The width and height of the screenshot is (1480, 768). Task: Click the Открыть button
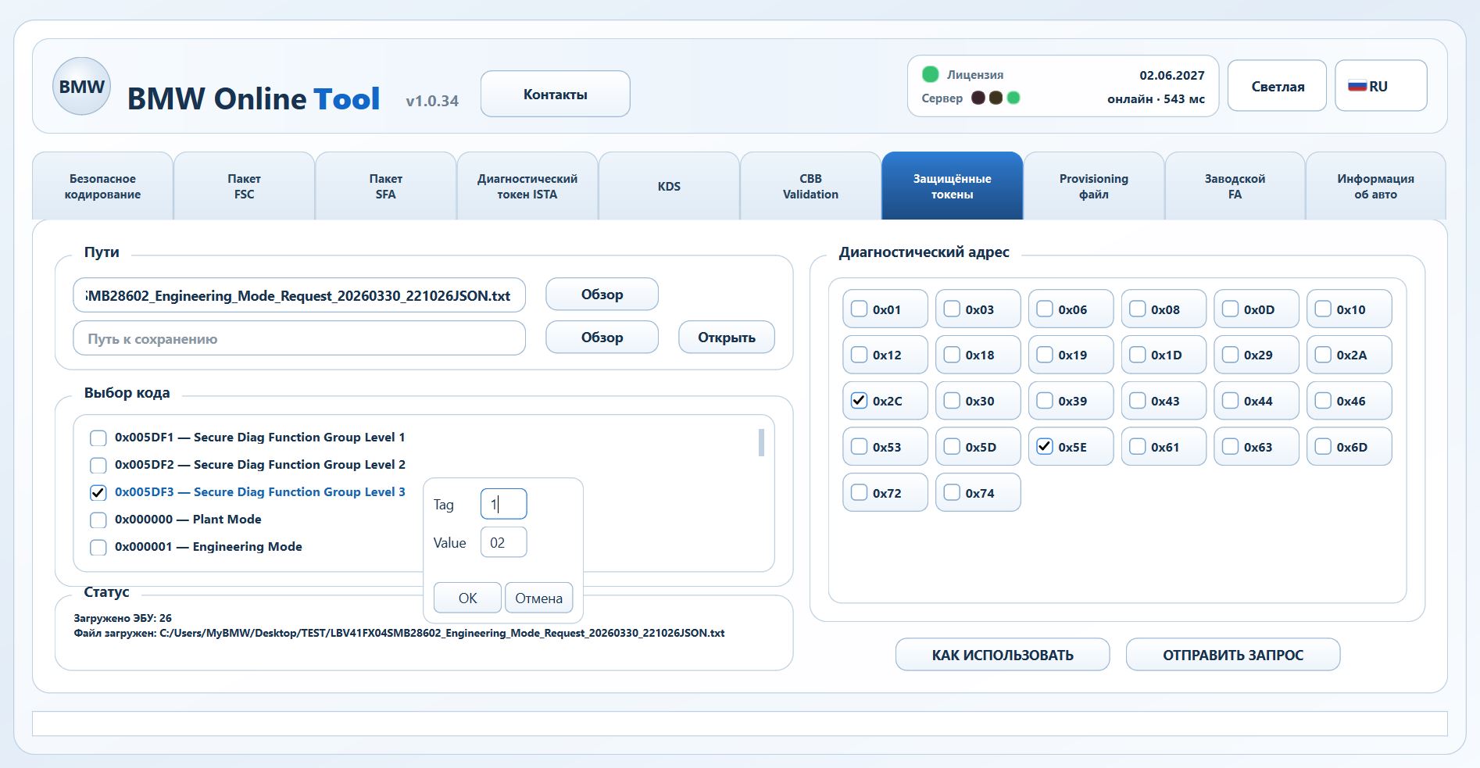pos(726,338)
